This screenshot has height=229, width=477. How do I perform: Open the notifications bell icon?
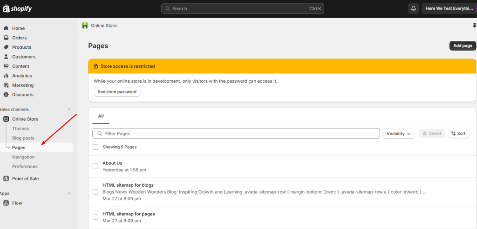(x=413, y=8)
